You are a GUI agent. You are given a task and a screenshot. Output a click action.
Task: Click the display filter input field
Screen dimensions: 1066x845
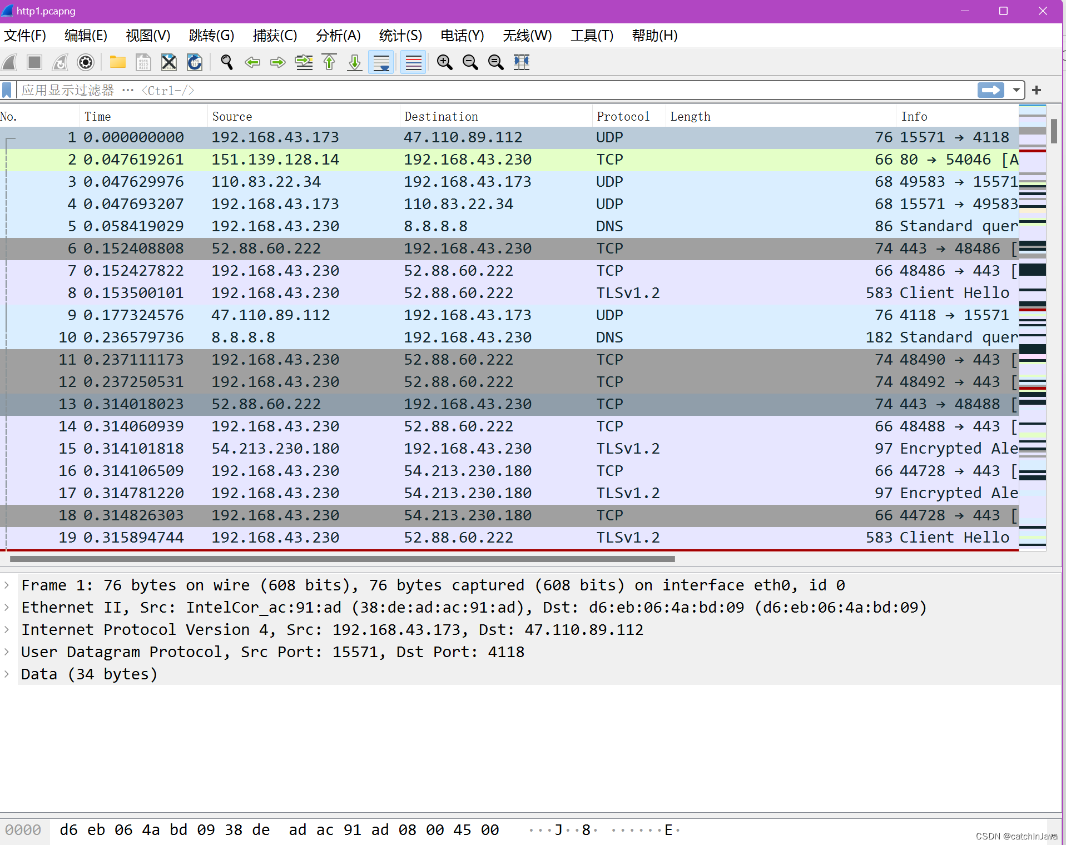point(497,90)
